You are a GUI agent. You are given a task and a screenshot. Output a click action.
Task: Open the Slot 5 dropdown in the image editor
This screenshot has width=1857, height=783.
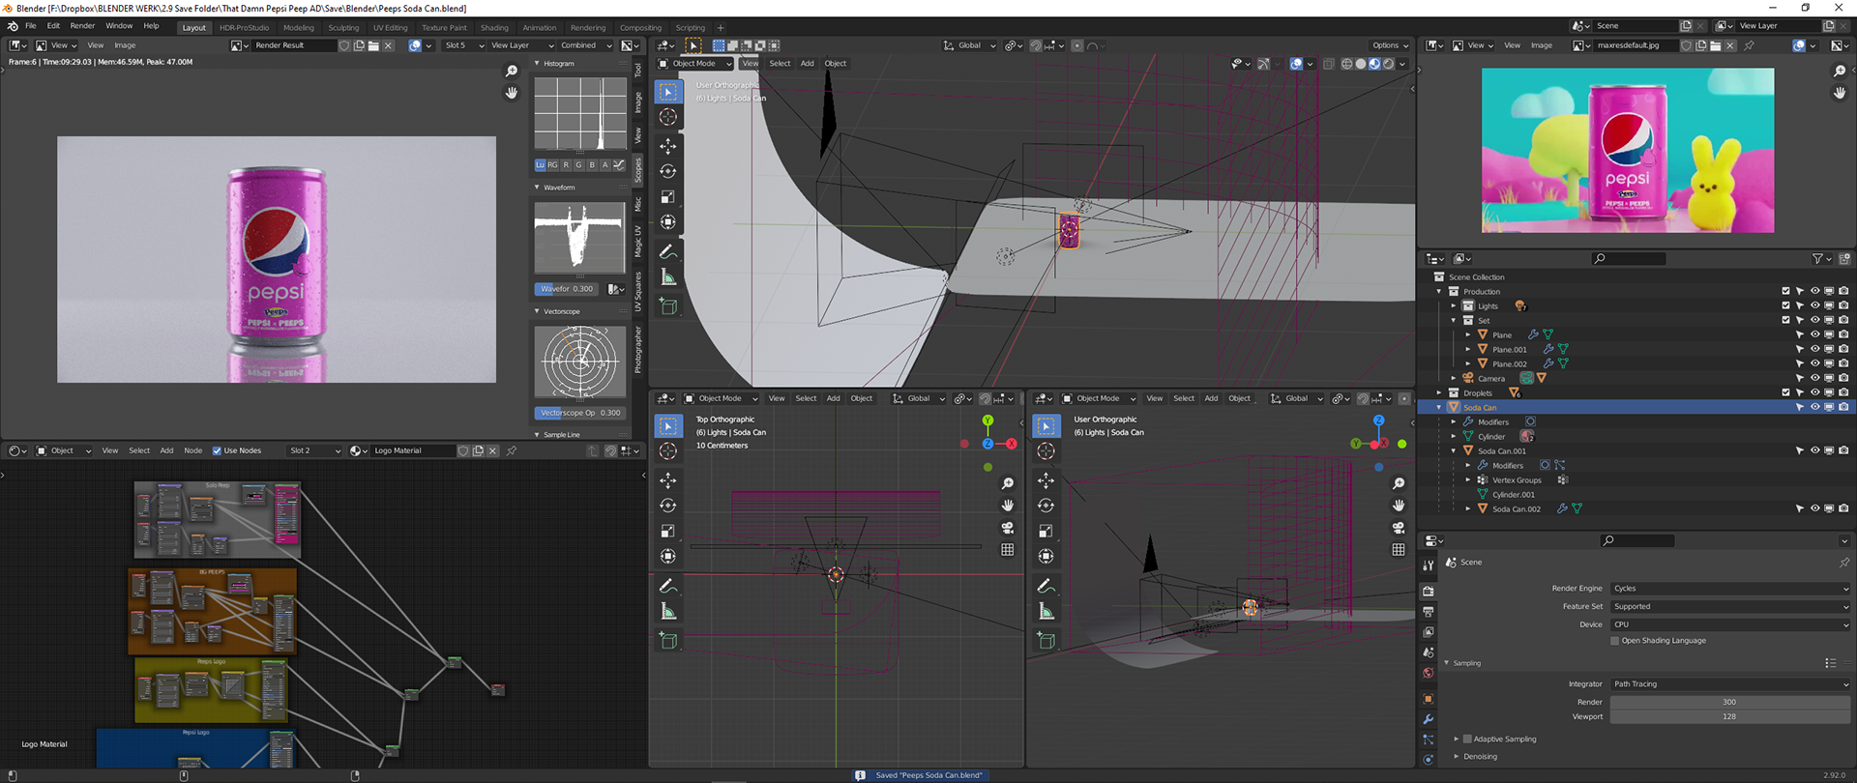pyautogui.click(x=463, y=45)
